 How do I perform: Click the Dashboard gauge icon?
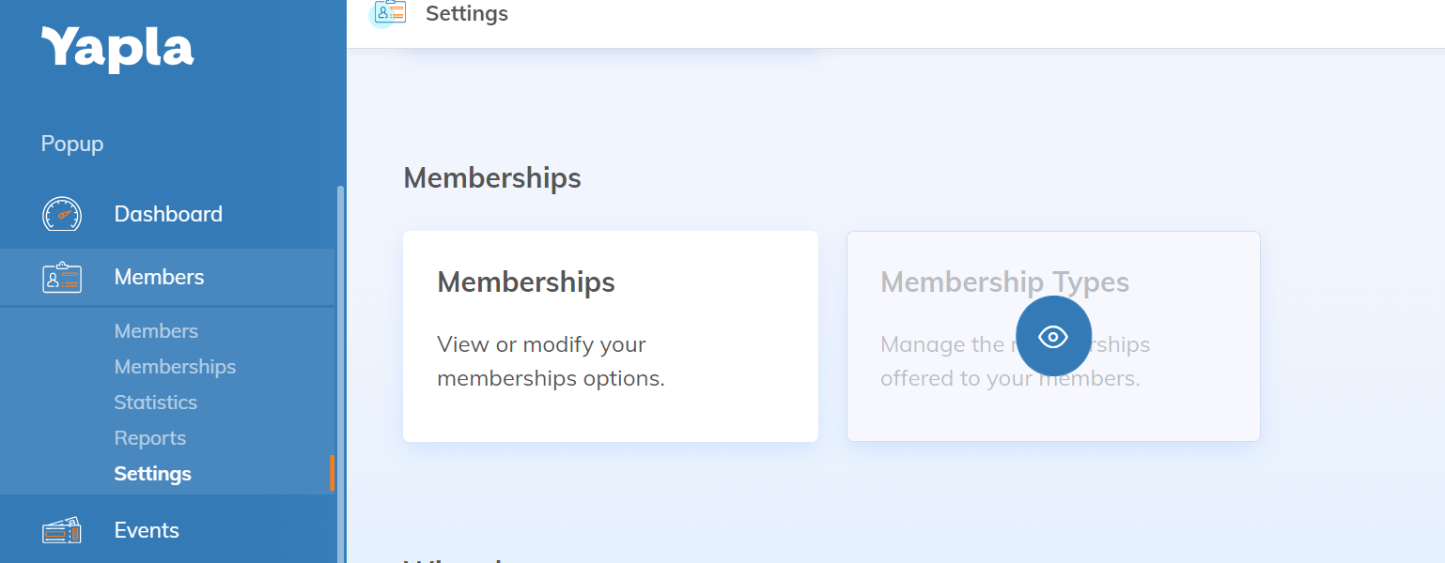pyautogui.click(x=62, y=214)
